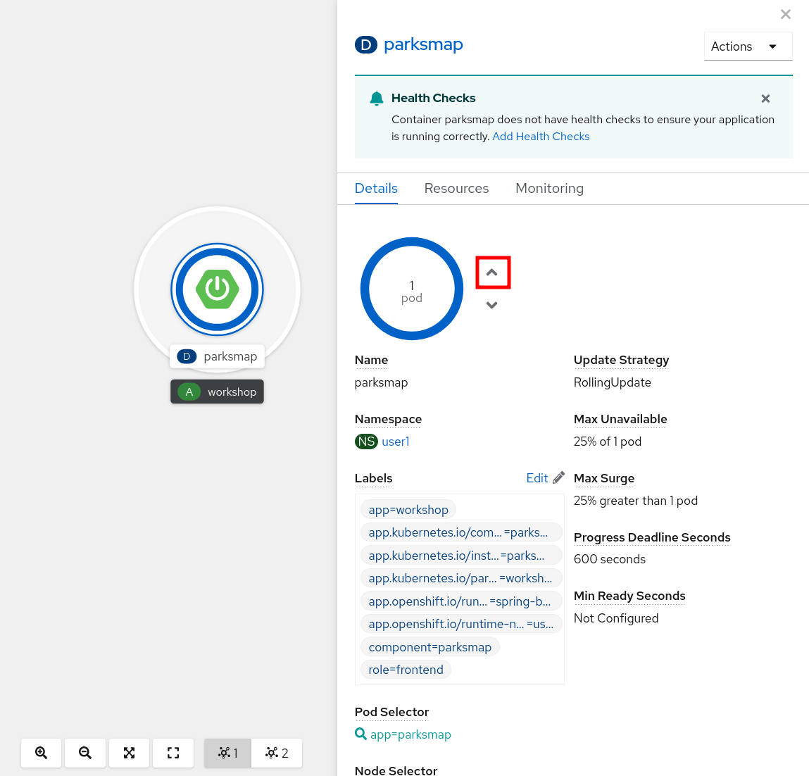Open the user1 namespace link

point(395,442)
